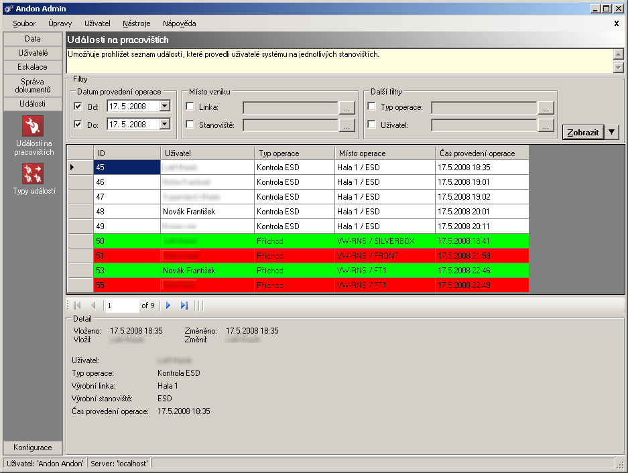Open the Soubor menu
Image resolution: width=628 pixels, height=473 pixels.
pos(24,23)
